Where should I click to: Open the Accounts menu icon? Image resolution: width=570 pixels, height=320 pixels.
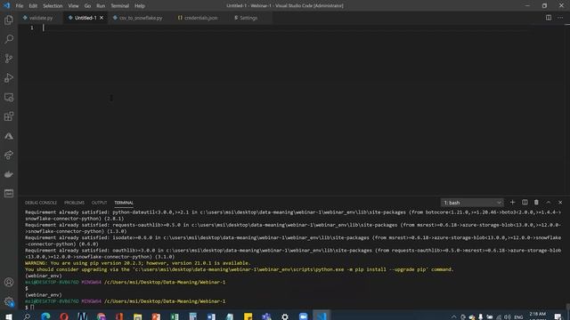point(9,283)
